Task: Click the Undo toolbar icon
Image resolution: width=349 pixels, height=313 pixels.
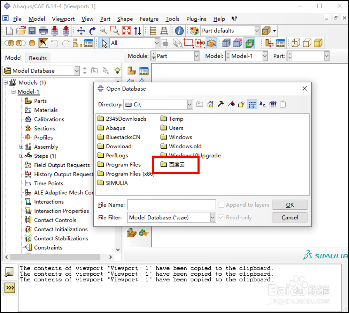Action: [x=55, y=43]
